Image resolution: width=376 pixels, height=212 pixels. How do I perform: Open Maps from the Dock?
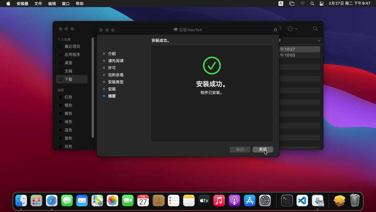click(97, 201)
